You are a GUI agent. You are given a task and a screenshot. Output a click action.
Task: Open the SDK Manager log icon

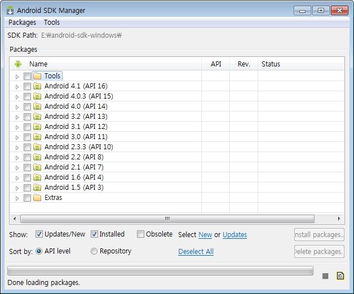click(x=340, y=276)
